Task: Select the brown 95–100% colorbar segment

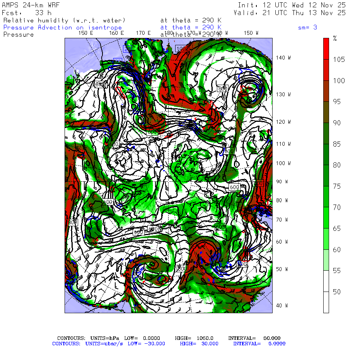Action: (326, 91)
